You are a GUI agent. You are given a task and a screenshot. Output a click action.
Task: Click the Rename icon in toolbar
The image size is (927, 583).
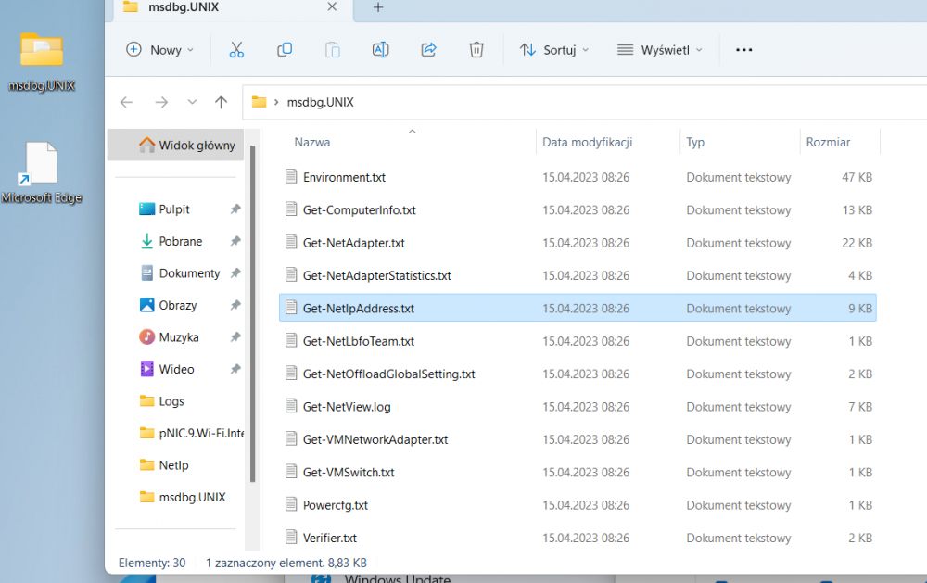click(380, 50)
